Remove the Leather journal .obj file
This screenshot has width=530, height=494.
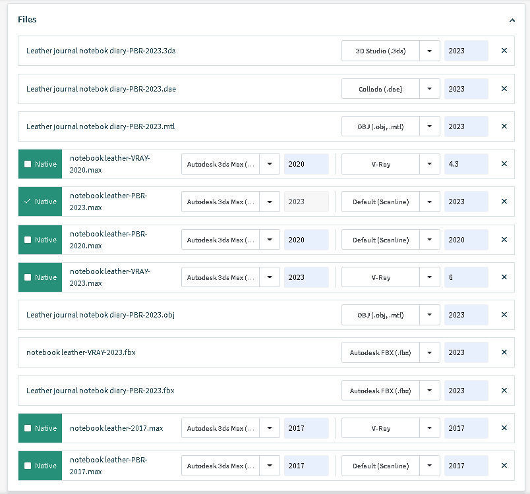click(x=504, y=315)
